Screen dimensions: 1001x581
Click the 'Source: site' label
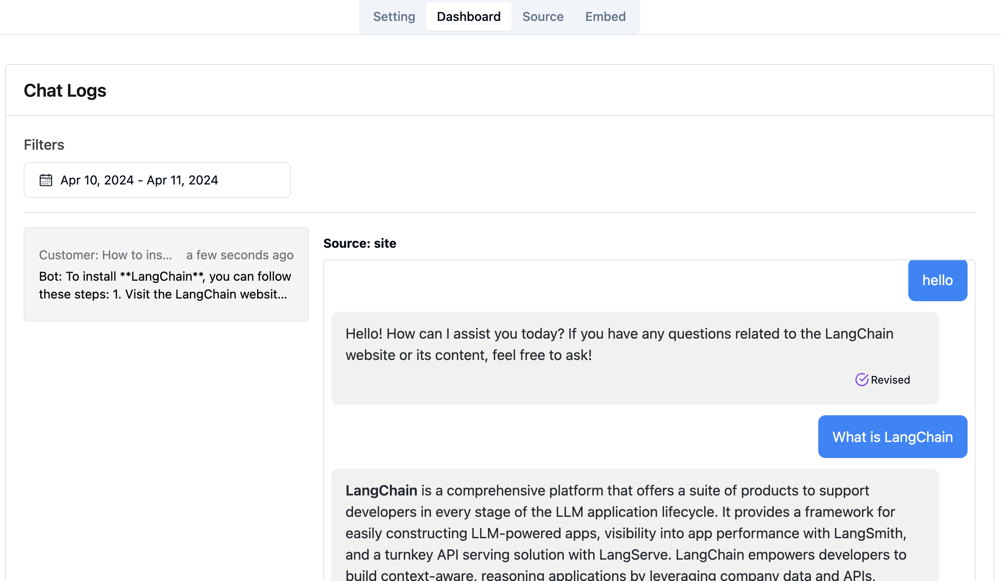[360, 243]
